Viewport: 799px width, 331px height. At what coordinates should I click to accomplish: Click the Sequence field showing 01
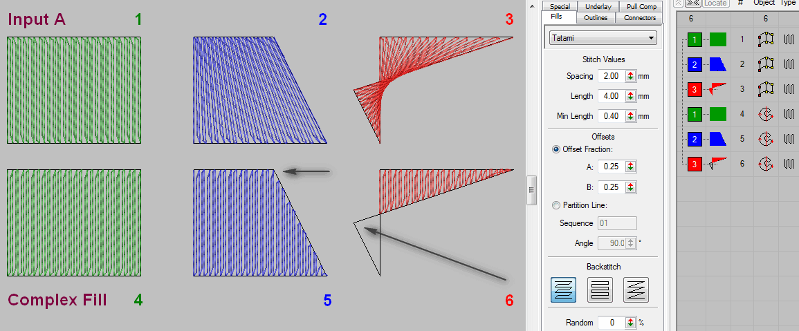[617, 223]
